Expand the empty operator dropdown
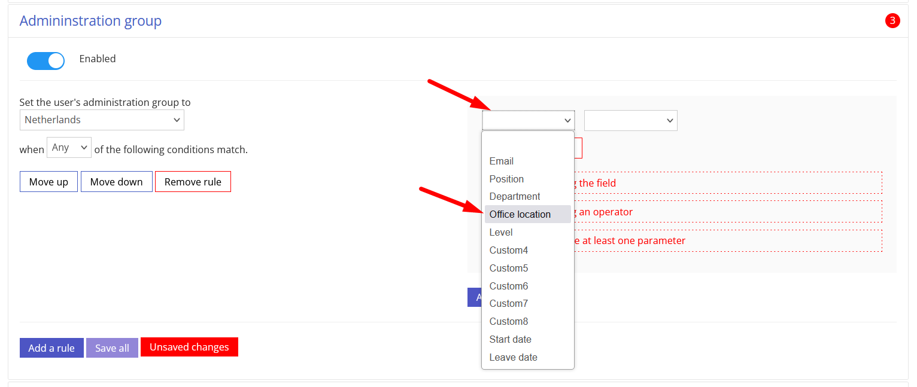917x387 pixels. [630, 120]
